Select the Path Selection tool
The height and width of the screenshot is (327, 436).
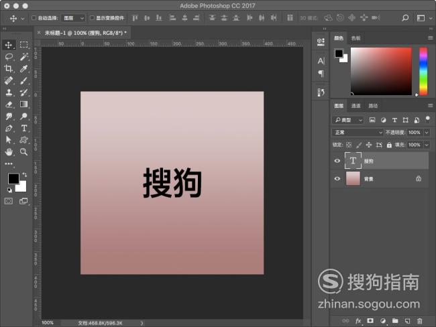[x=9, y=140]
